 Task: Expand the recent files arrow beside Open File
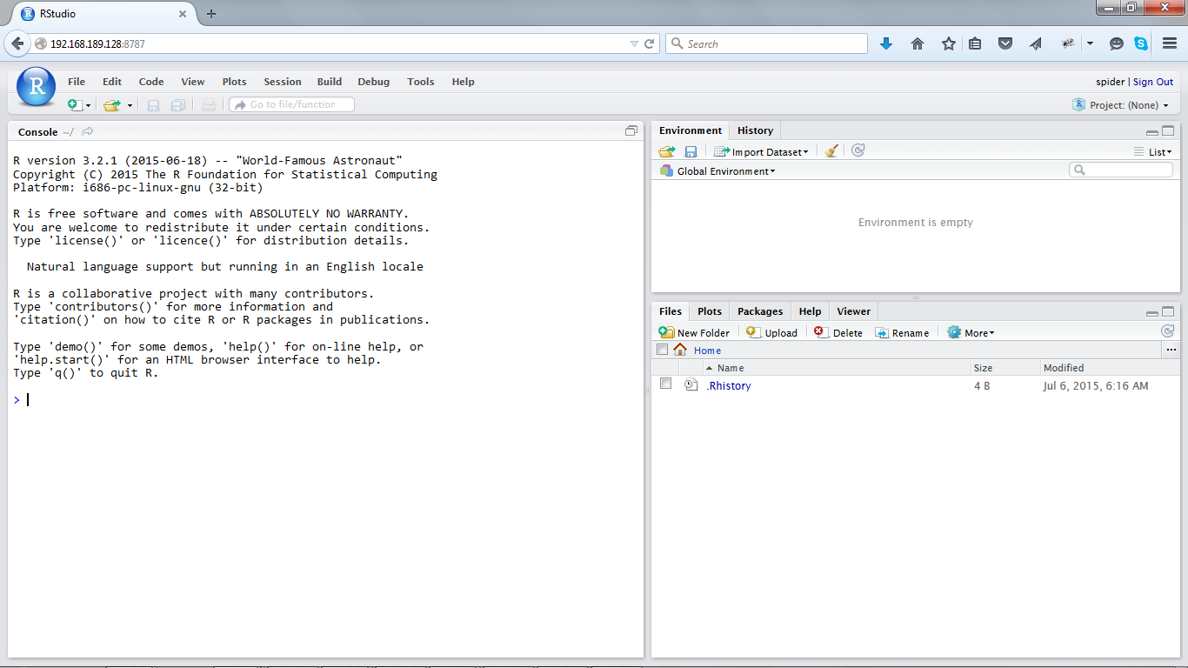[130, 106]
